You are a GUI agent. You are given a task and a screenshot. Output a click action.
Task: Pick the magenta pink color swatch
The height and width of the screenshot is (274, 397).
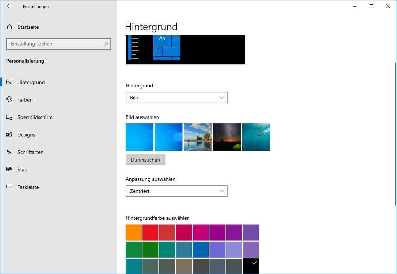point(201,233)
